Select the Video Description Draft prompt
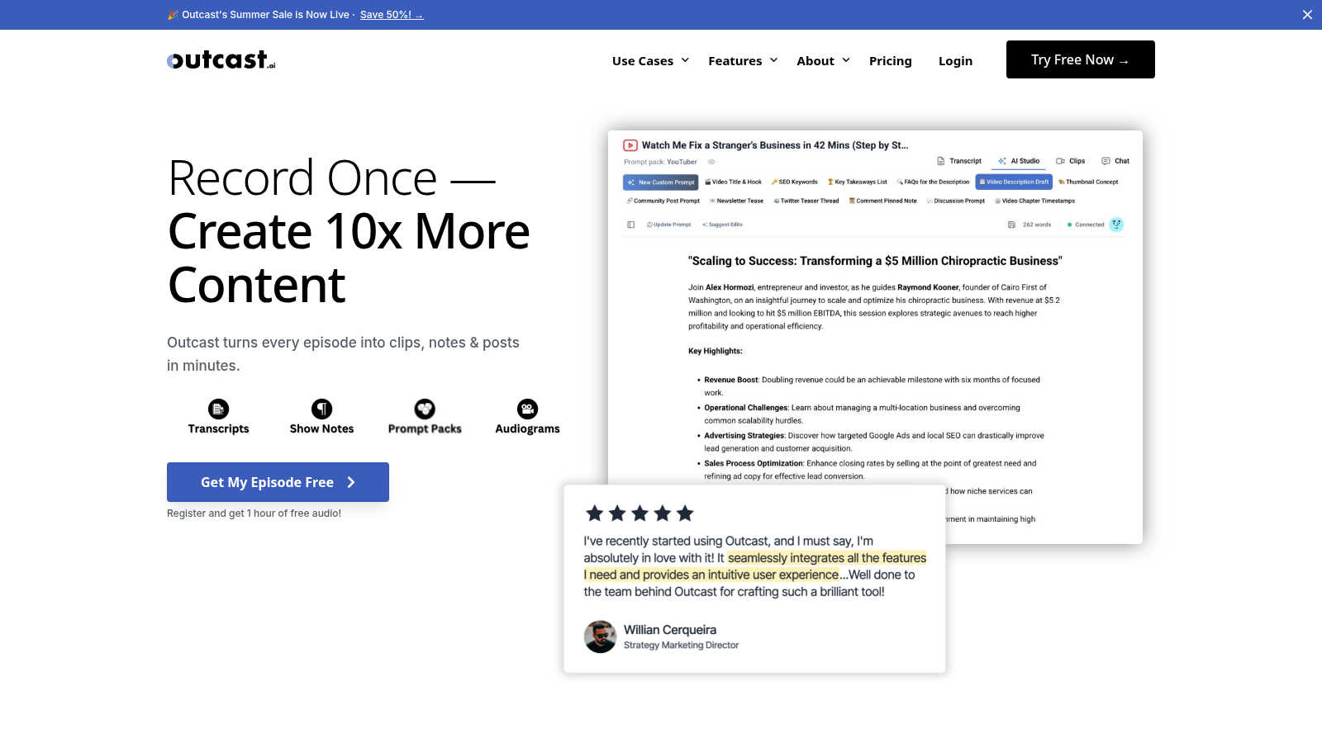This screenshot has width=1322, height=743. click(x=1014, y=182)
